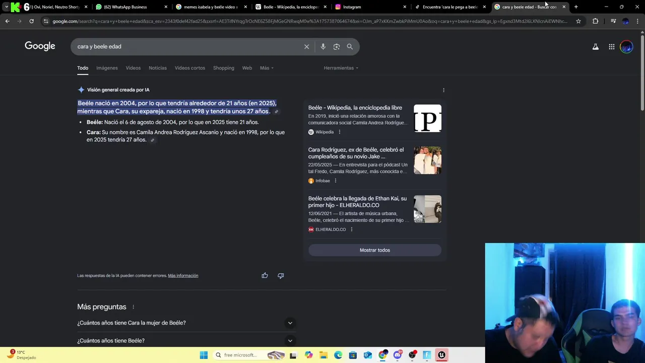Click Mostrar todos sources button

[375, 250]
